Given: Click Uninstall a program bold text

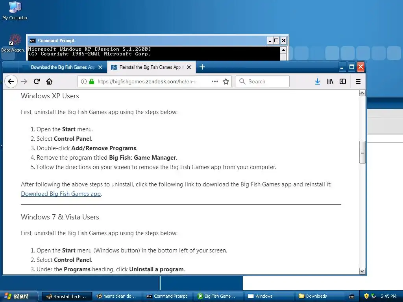Looking at the screenshot, I should [x=156, y=269].
